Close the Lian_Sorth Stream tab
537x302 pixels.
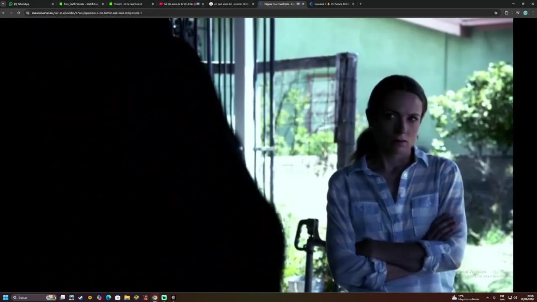[x=103, y=4]
